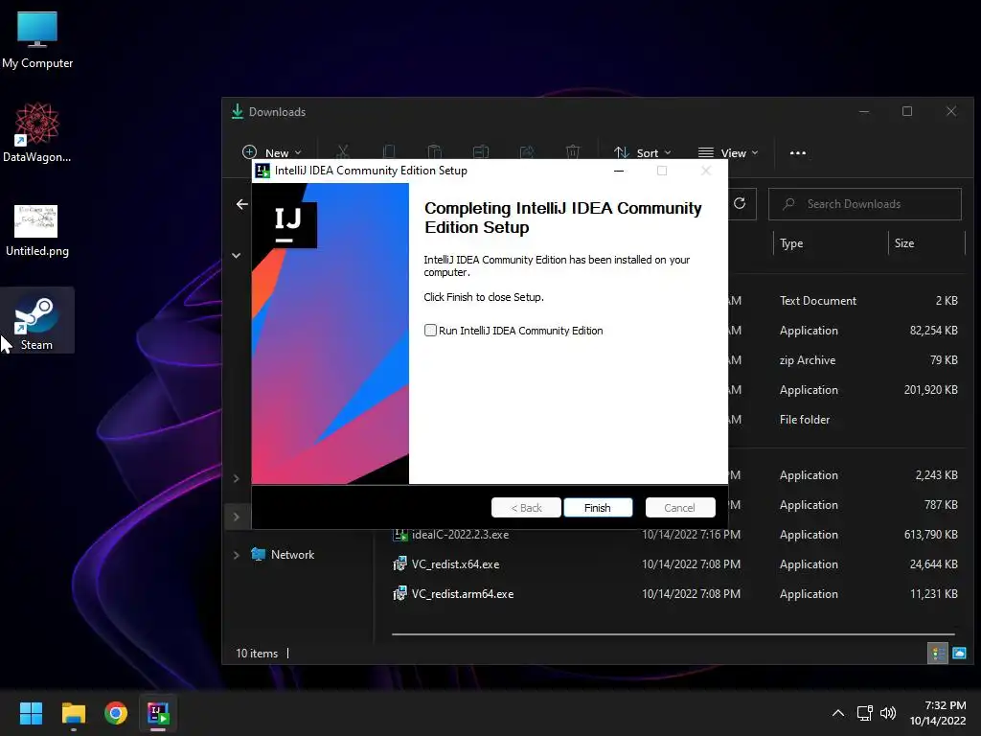Open the Windows Start menu
This screenshot has height=736, width=981.
point(31,713)
